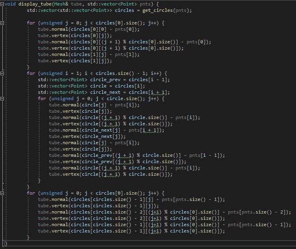Collapse the final loop using pnts.size() - 1
The width and height of the screenshot is (296, 249).
coord(2,193)
